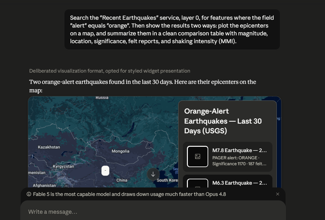Click the white map marker near China

[105, 171]
